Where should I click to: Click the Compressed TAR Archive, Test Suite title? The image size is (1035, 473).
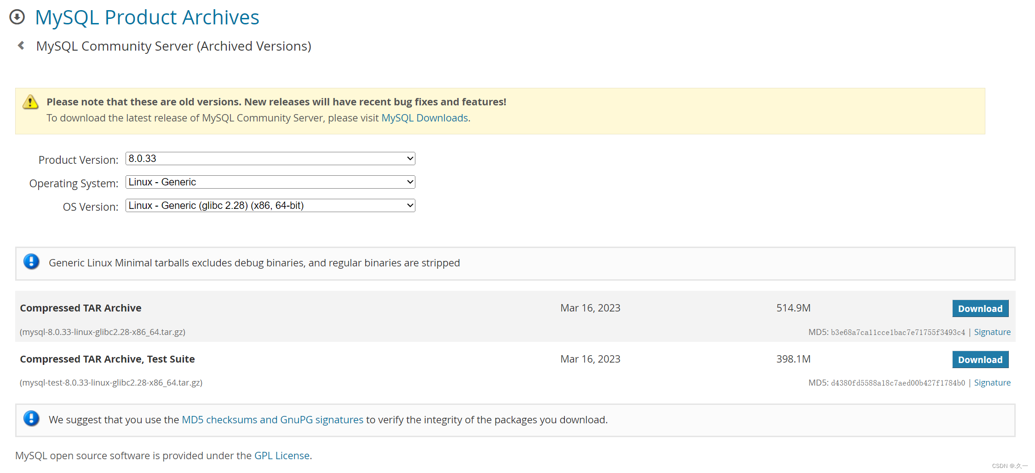coord(107,359)
